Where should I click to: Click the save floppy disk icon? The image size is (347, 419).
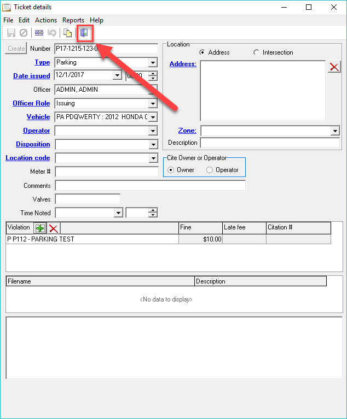point(11,33)
